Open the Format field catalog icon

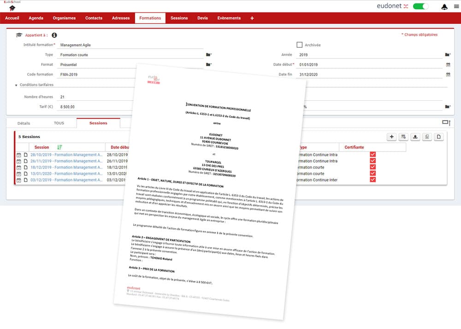point(208,64)
